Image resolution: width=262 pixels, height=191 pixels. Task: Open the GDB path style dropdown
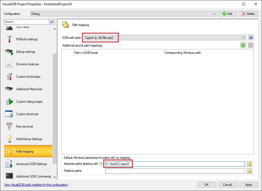(x=165, y=38)
